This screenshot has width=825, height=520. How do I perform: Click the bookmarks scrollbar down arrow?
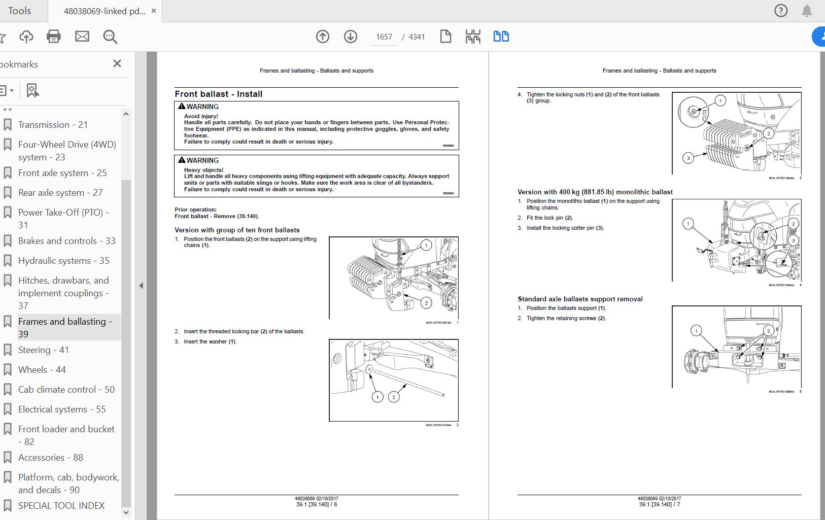126,513
